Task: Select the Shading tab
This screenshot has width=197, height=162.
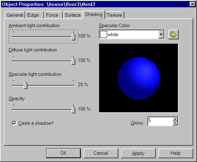Action: [x=94, y=15]
